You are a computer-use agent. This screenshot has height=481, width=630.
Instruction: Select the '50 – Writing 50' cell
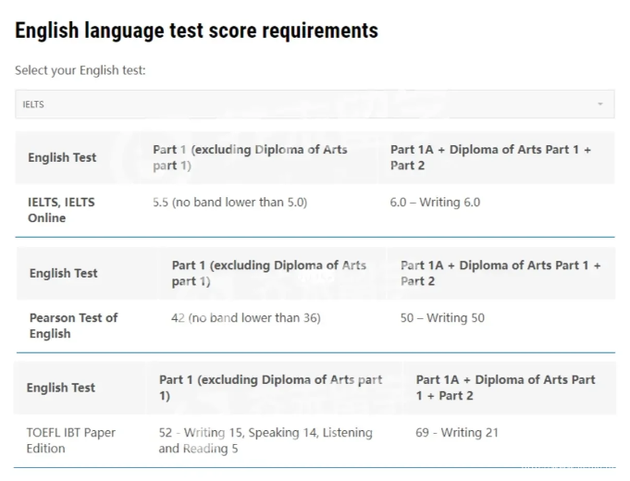coord(442,317)
